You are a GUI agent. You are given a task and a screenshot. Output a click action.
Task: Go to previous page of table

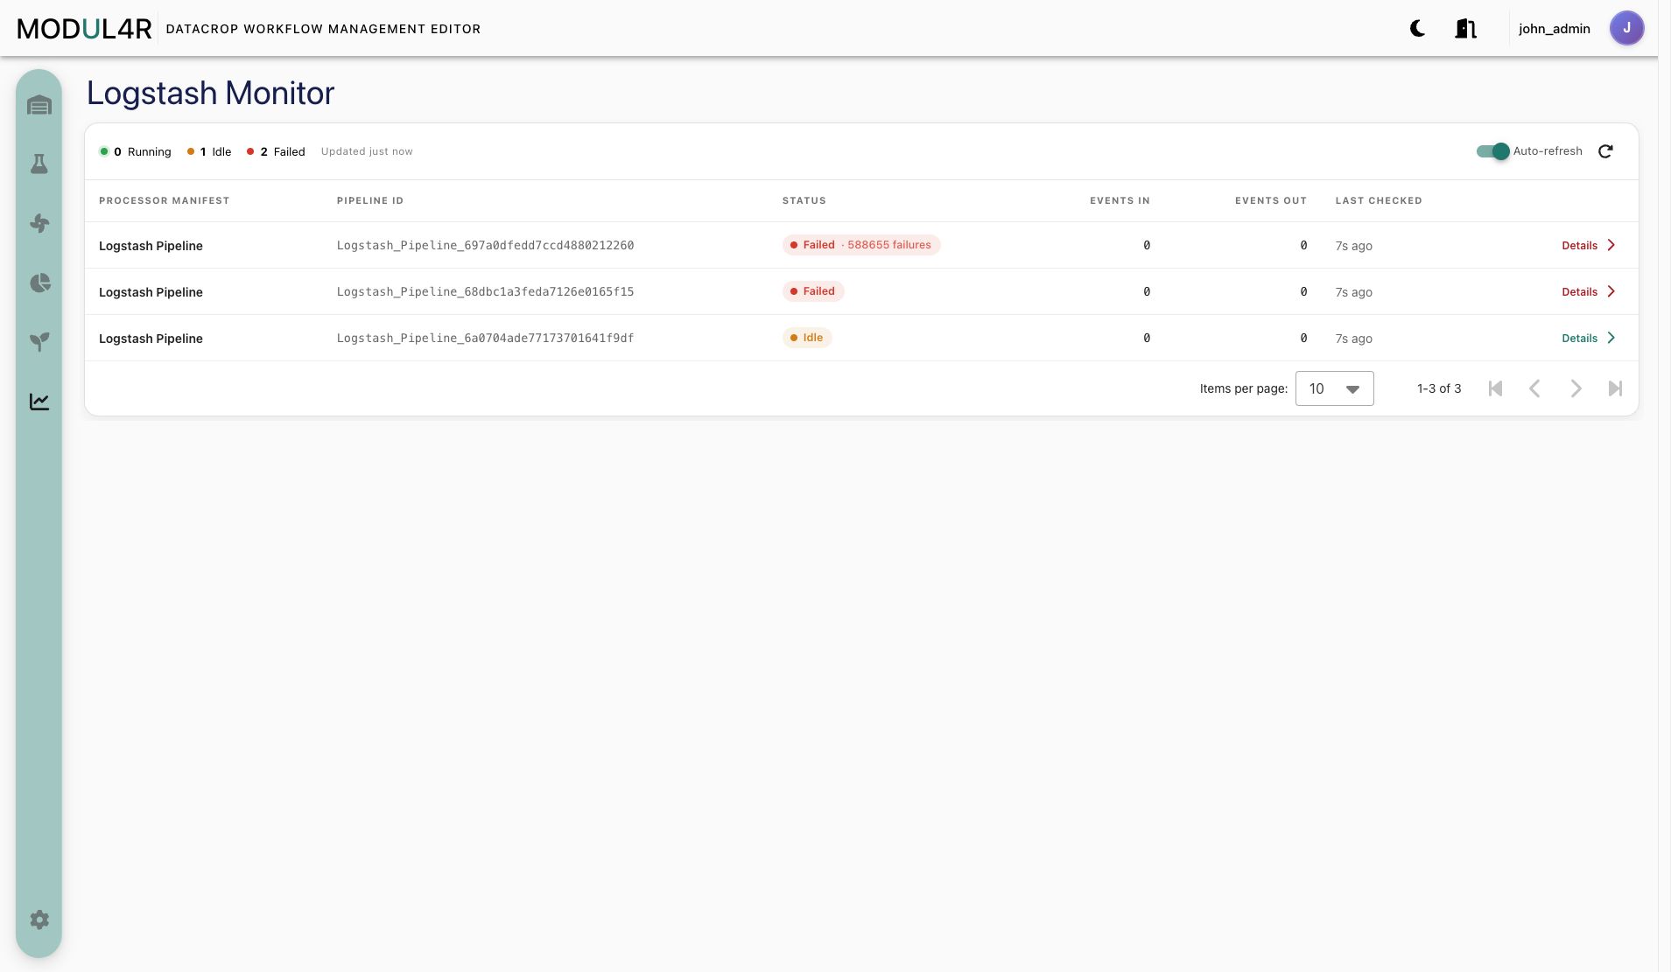click(x=1534, y=388)
